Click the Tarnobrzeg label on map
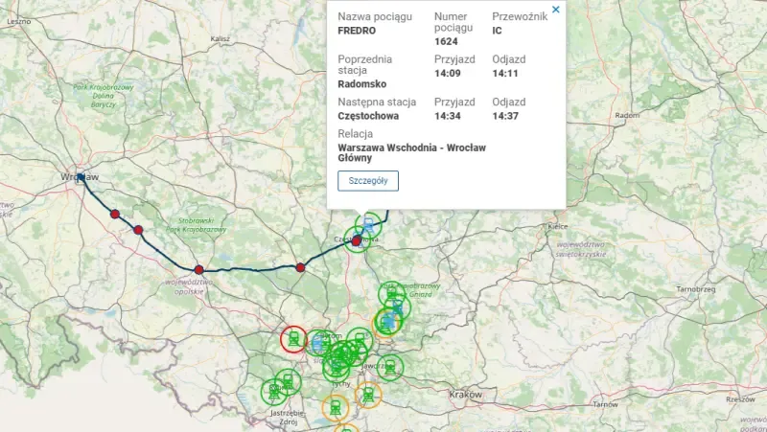Image resolution: width=767 pixels, height=432 pixels. (696, 289)
